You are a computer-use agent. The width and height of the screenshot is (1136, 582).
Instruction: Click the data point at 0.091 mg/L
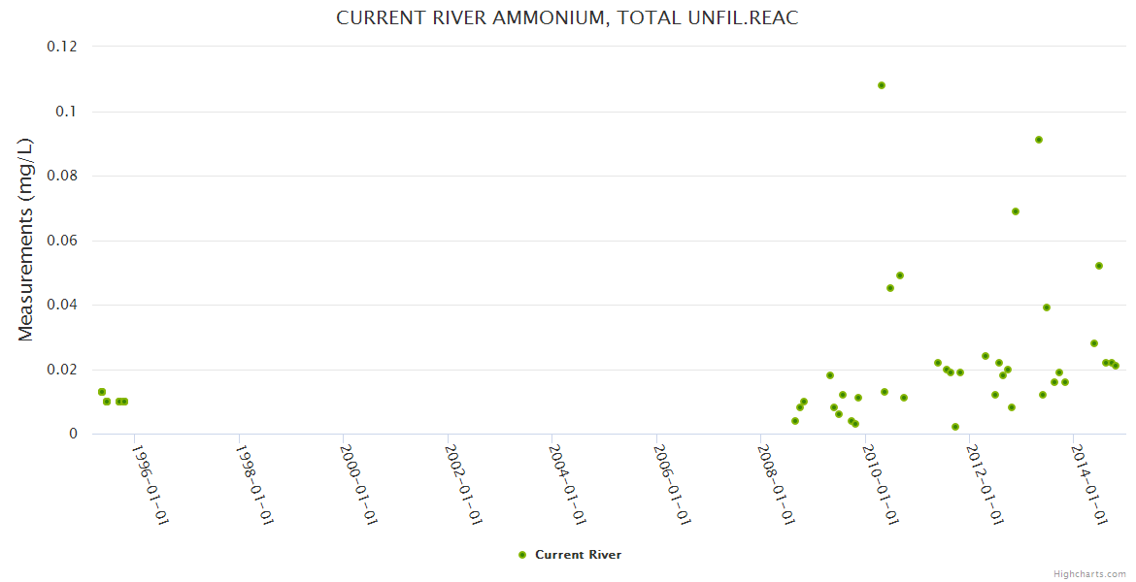click(1039, 140)
